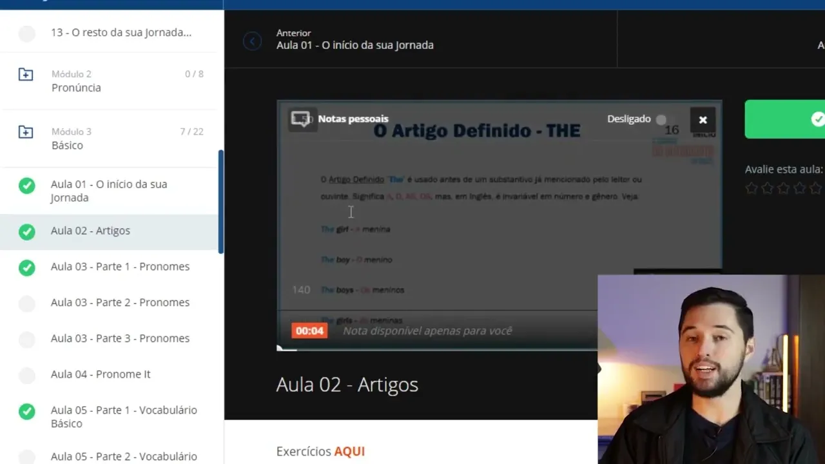This screenshot has height=464, width=825.
Task: Rate the lesson with the second star
Action: [x=768, y=188]
